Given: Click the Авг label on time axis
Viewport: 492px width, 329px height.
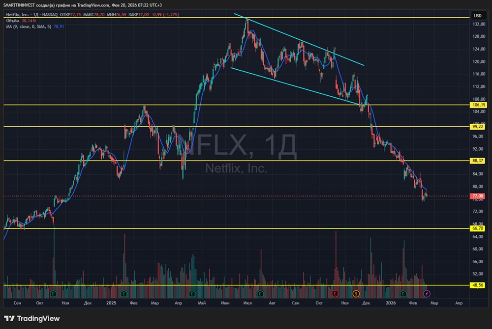Looking at the screenshot, I should pos(272,303).
